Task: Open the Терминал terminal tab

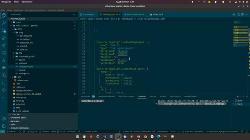Action: (142, 96)
